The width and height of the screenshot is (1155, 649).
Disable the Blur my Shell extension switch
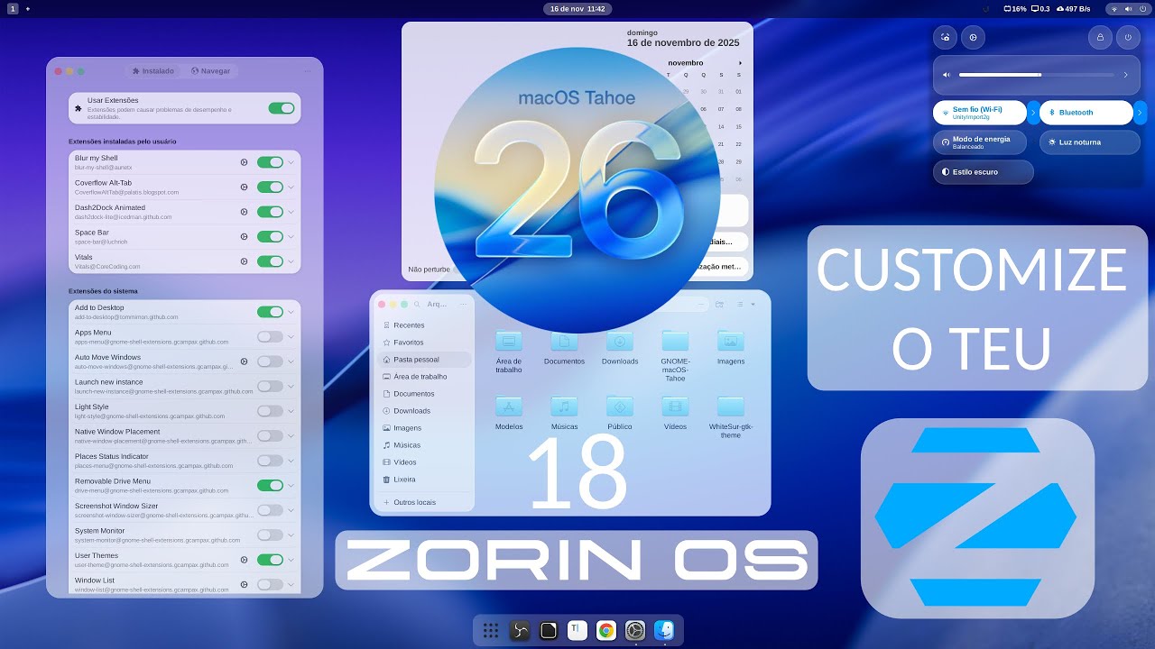pos(270,162)
